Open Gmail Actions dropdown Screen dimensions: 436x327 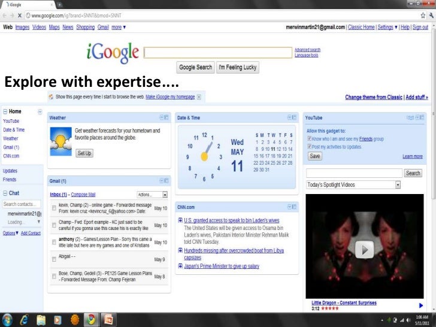(152, 195)
